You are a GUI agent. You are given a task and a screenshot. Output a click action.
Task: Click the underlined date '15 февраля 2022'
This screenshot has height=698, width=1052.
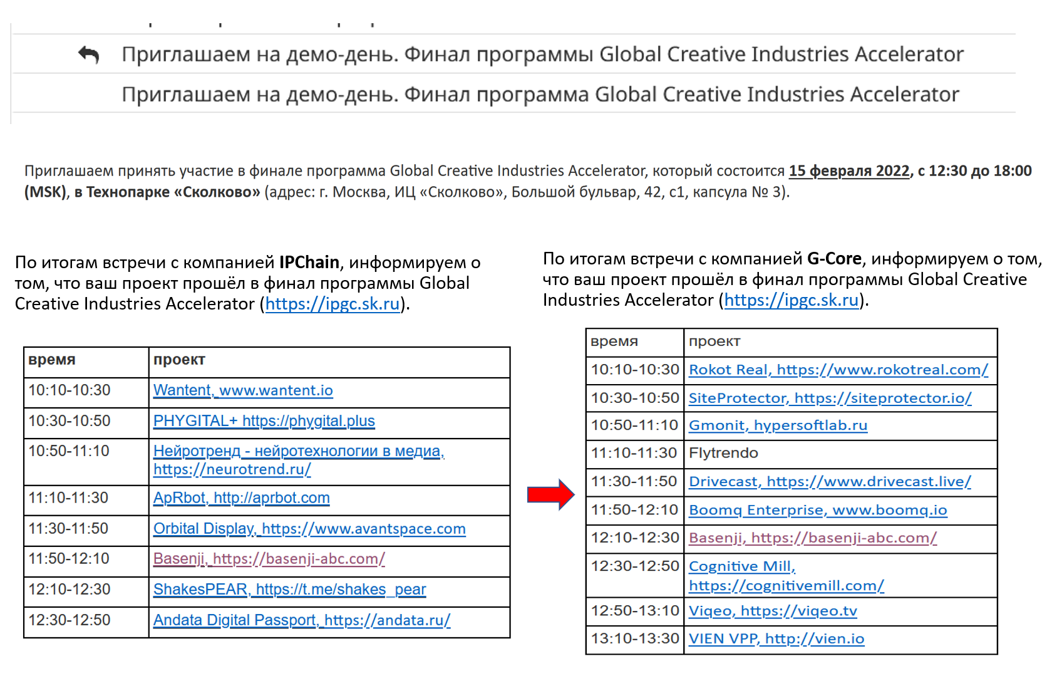(849, 171)
